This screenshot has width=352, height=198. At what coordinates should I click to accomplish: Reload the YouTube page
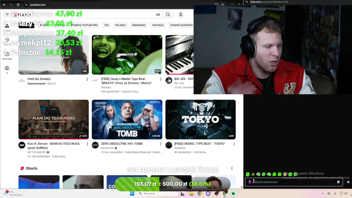(x=18, y=5)
